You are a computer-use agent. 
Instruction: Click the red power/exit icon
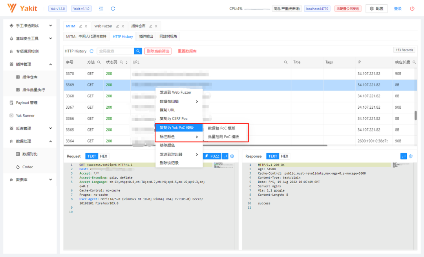412,9
